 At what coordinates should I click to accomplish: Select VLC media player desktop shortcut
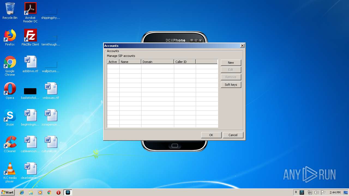pos(10,173)
